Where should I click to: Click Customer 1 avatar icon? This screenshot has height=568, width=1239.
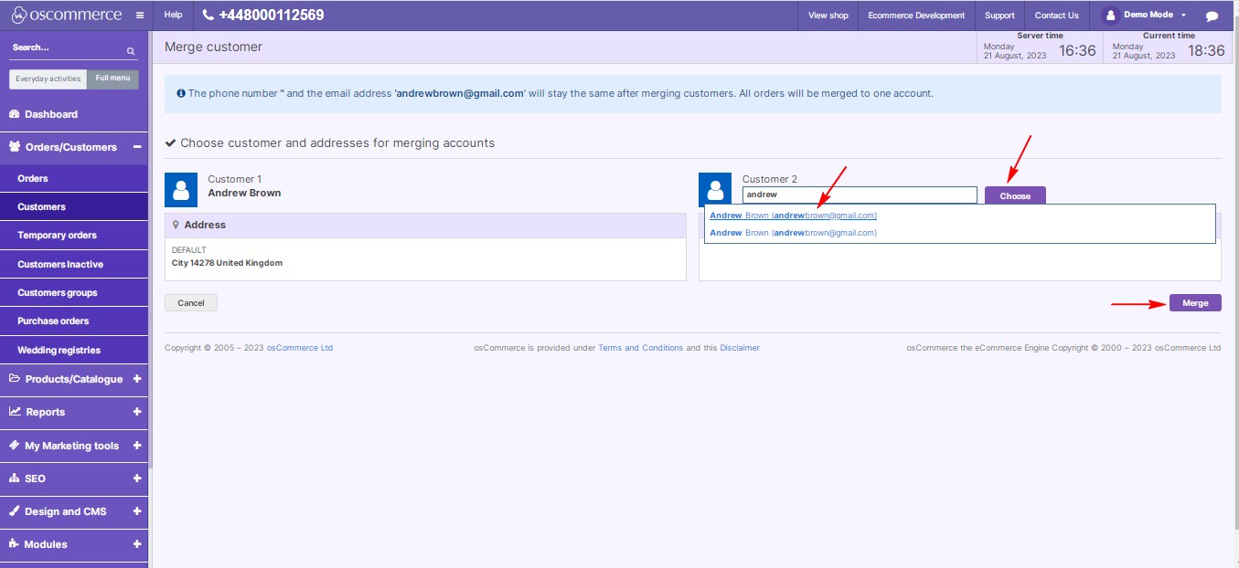tap(181, 189)
